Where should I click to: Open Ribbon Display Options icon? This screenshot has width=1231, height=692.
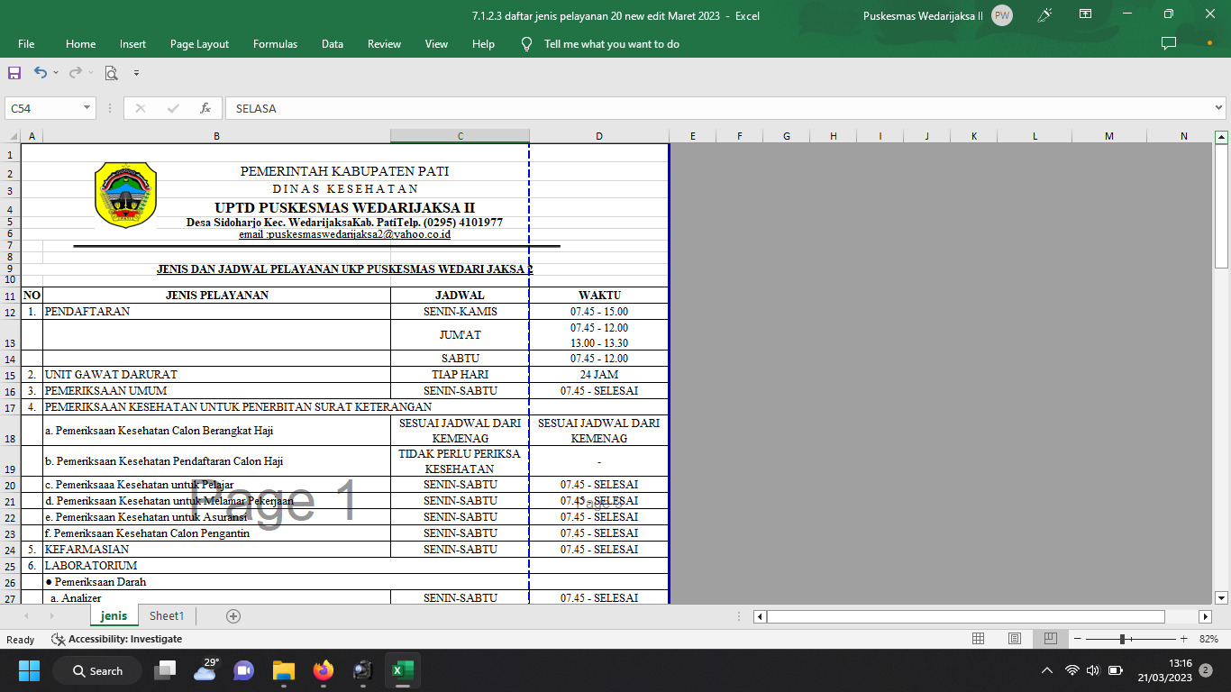tap(1086, 14)
